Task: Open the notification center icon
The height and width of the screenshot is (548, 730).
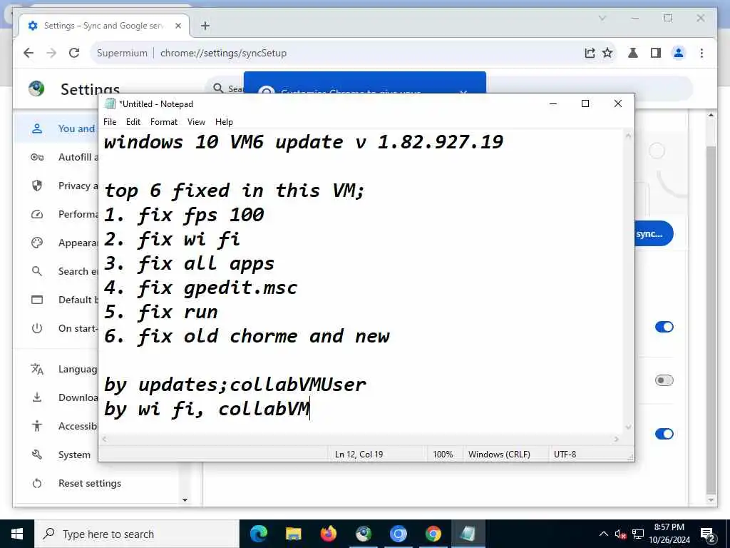Action: 707,534
